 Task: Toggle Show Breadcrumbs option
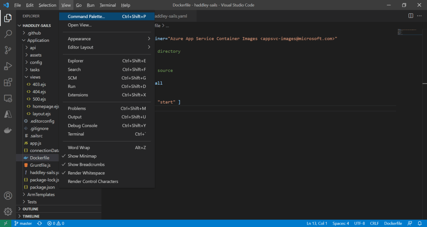(86, 165)
